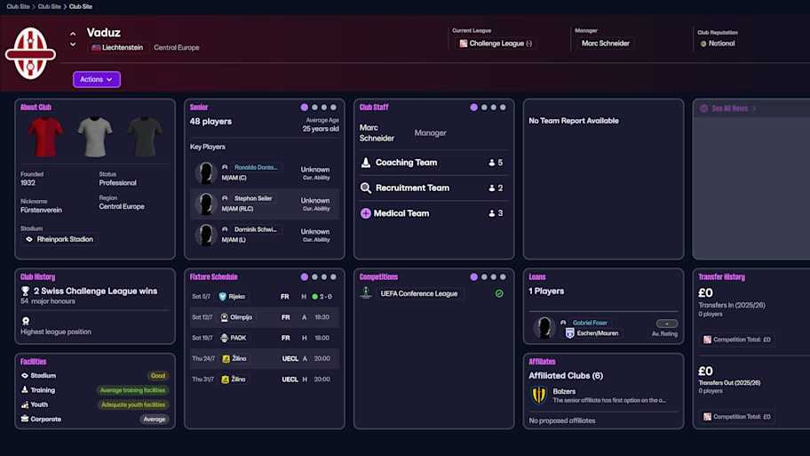Click the medal icon above Highest league position

point(26,321)
